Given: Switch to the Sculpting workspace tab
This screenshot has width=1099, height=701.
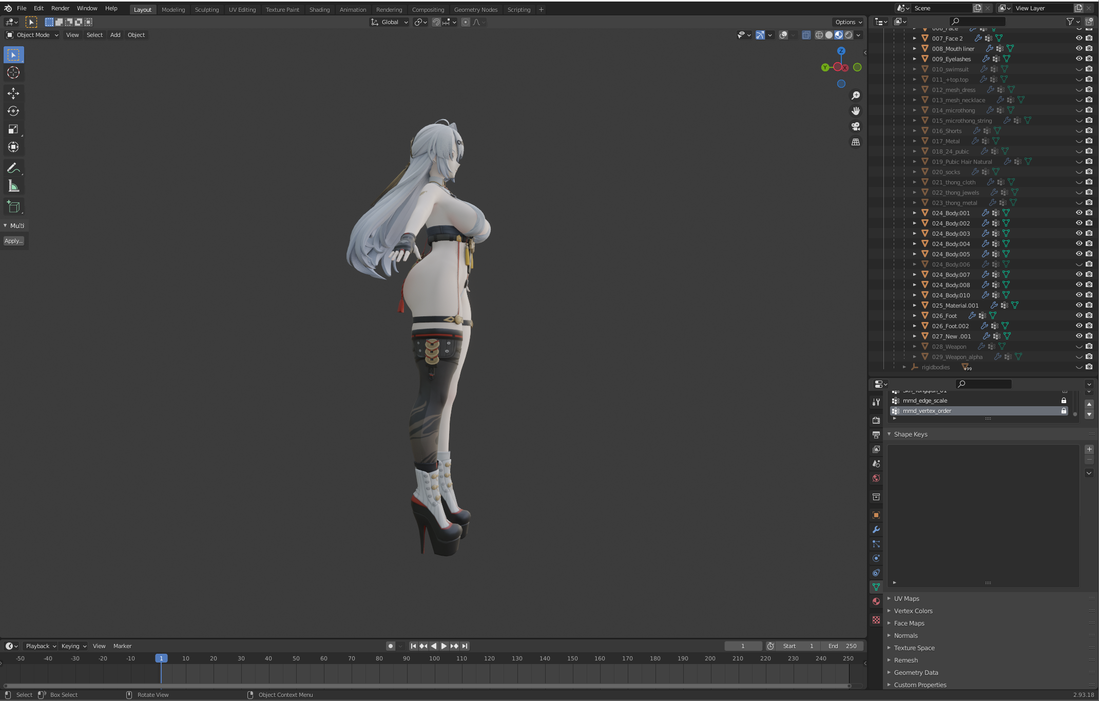Looking at the screenshot, I should point(207,9).
